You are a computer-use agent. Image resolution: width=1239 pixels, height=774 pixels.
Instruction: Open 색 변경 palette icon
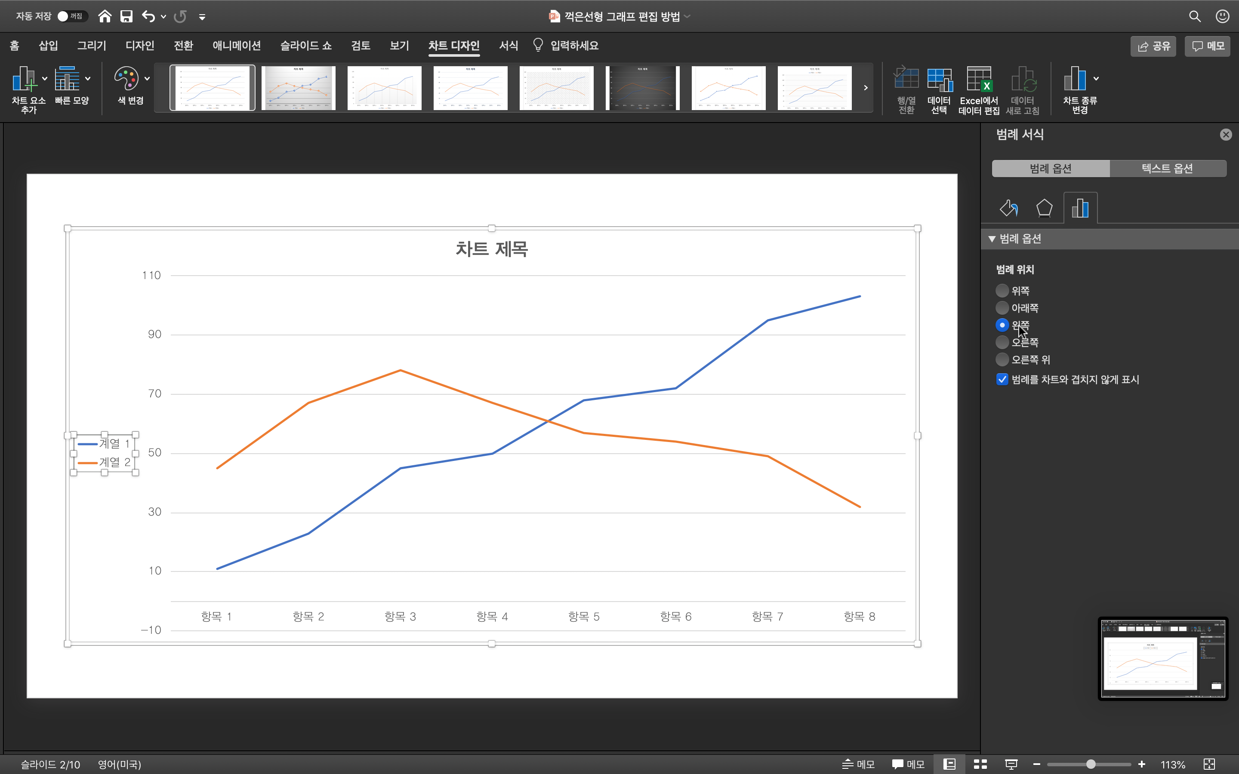click(127, 79)
